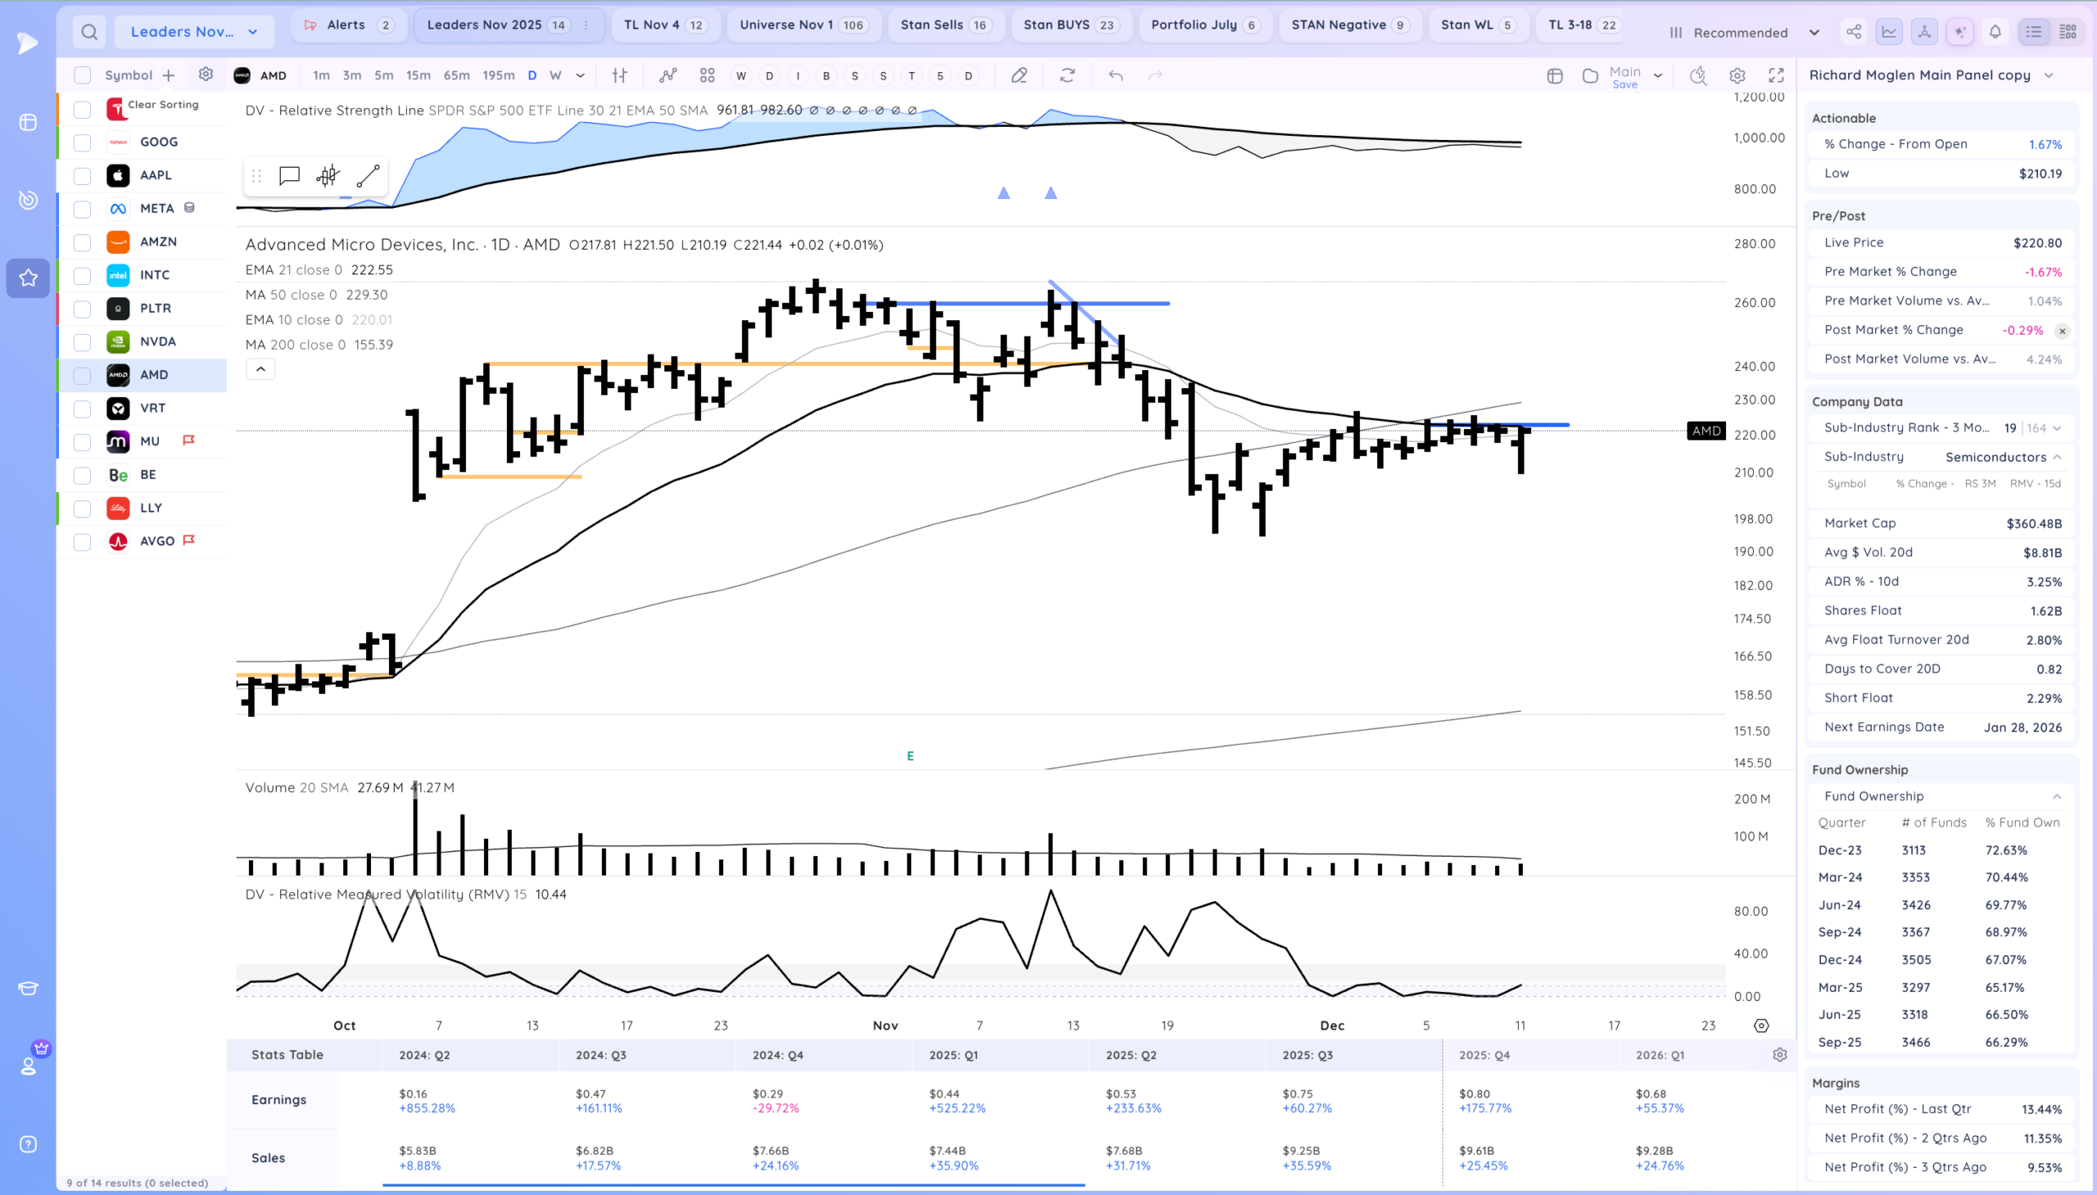The image size is (2097, 1195).
Task: Open Stats Table settings gear
Action: click(1779, 1055)
